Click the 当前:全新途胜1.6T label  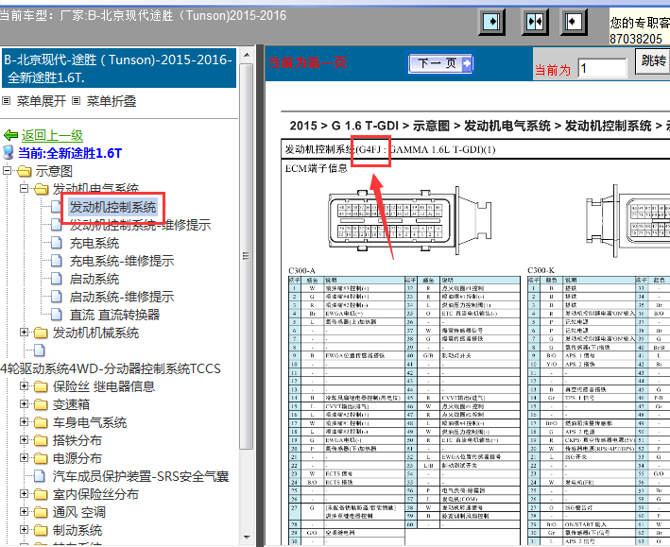[x=70, y=153]
